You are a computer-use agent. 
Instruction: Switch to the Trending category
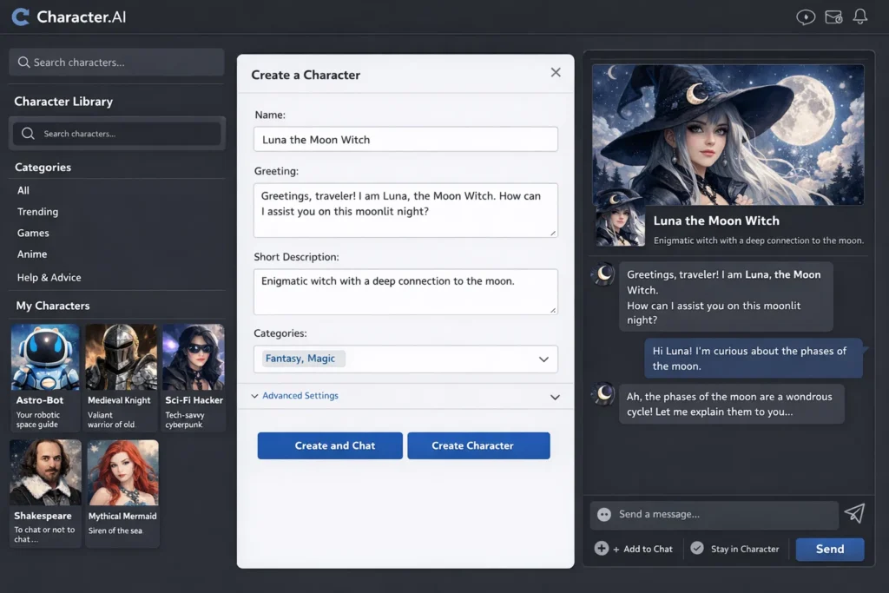point(37,212)
